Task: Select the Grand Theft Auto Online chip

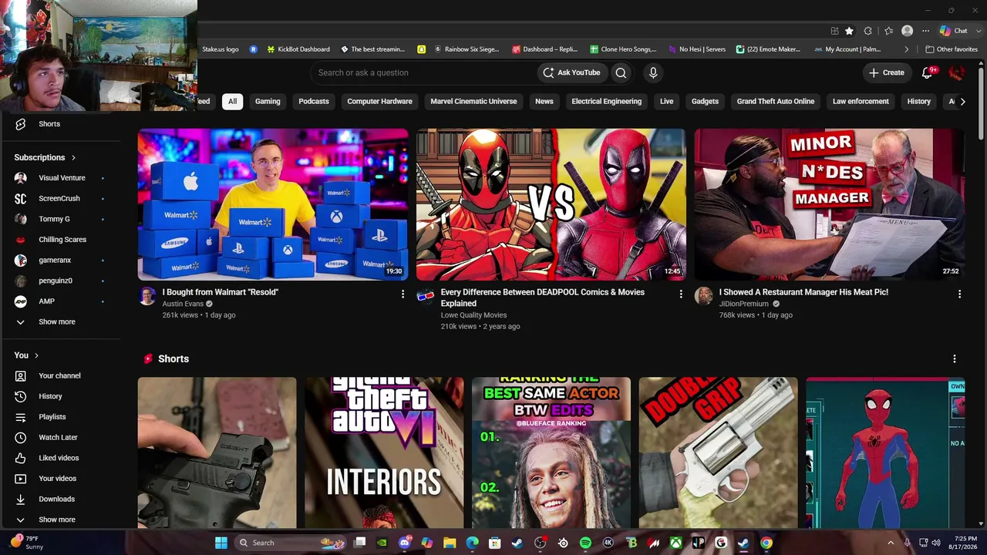Action: tap(776, 102)
